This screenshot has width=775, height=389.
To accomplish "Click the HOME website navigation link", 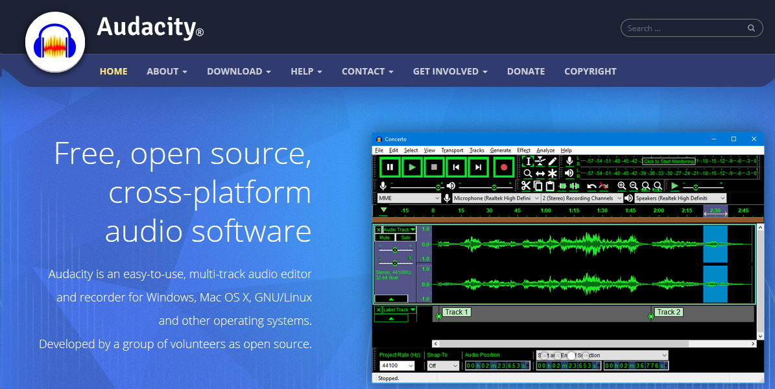I will [x=113, y=71].
